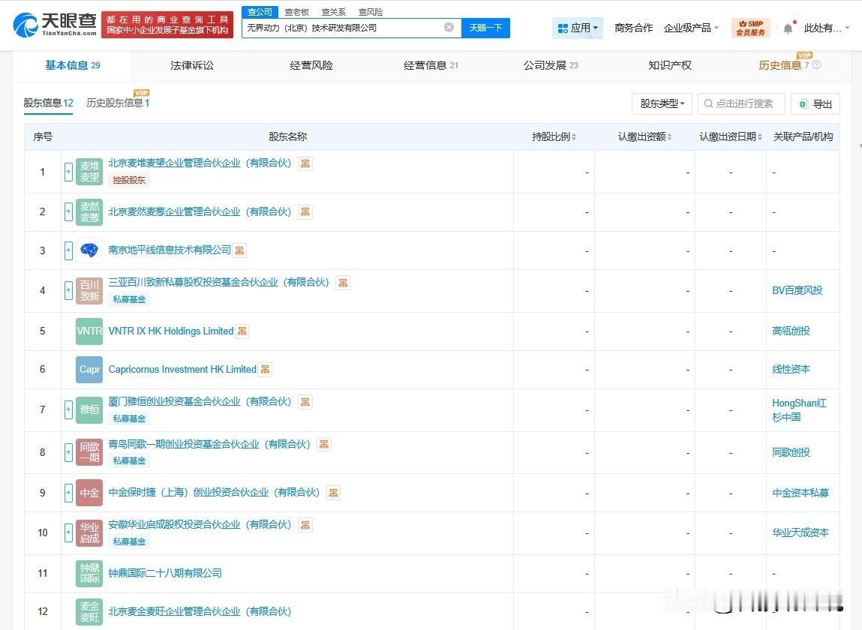Click the help icon next to 历史信息 tab
This screenshot has height=630, width=862.
point(818,65)
